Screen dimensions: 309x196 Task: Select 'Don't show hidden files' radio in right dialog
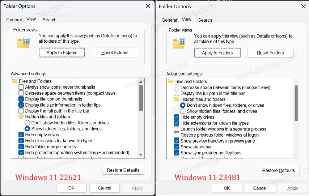[183, 105]
